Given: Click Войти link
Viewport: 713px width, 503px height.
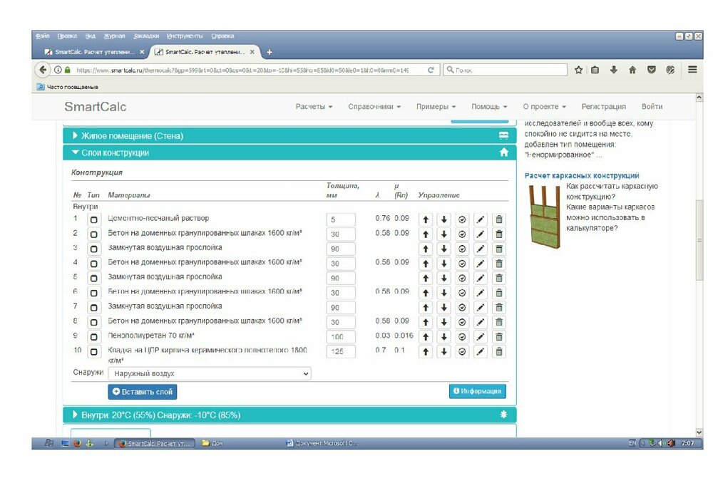Looking at the screenshot, I should pos(652,106).
